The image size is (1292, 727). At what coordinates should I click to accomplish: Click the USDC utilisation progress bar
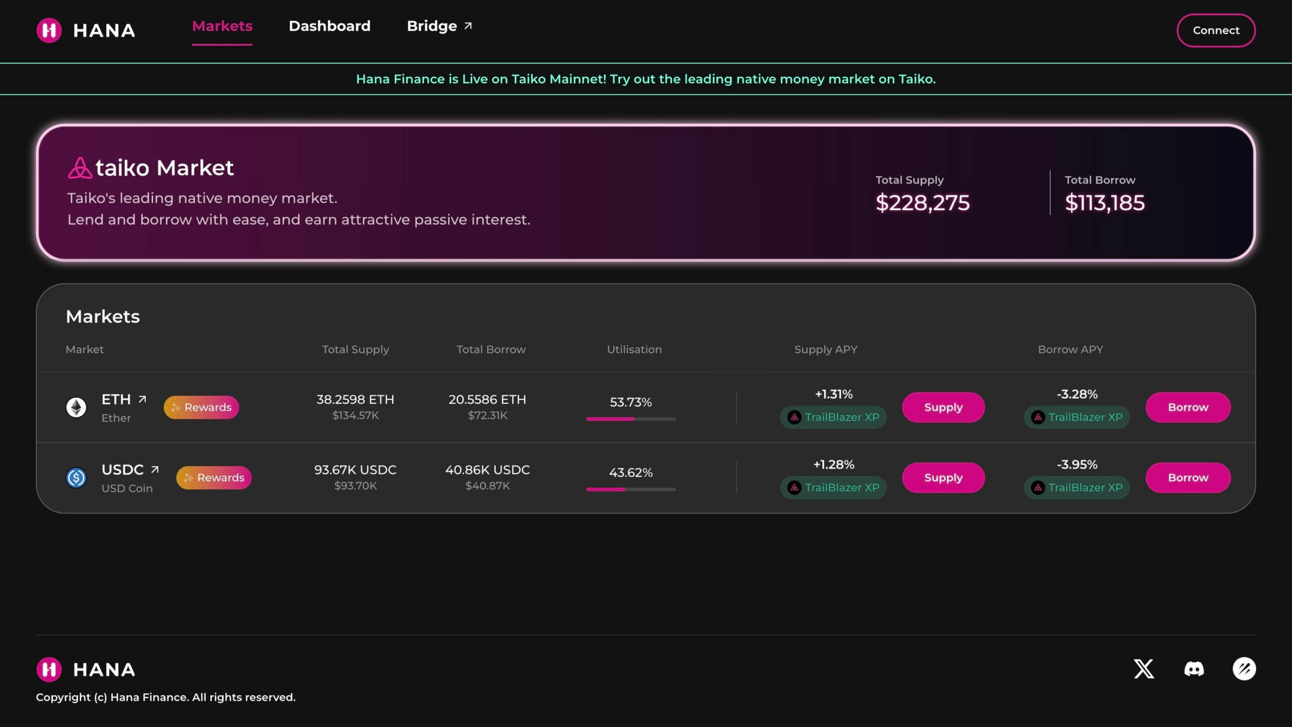tap(630, 489)
